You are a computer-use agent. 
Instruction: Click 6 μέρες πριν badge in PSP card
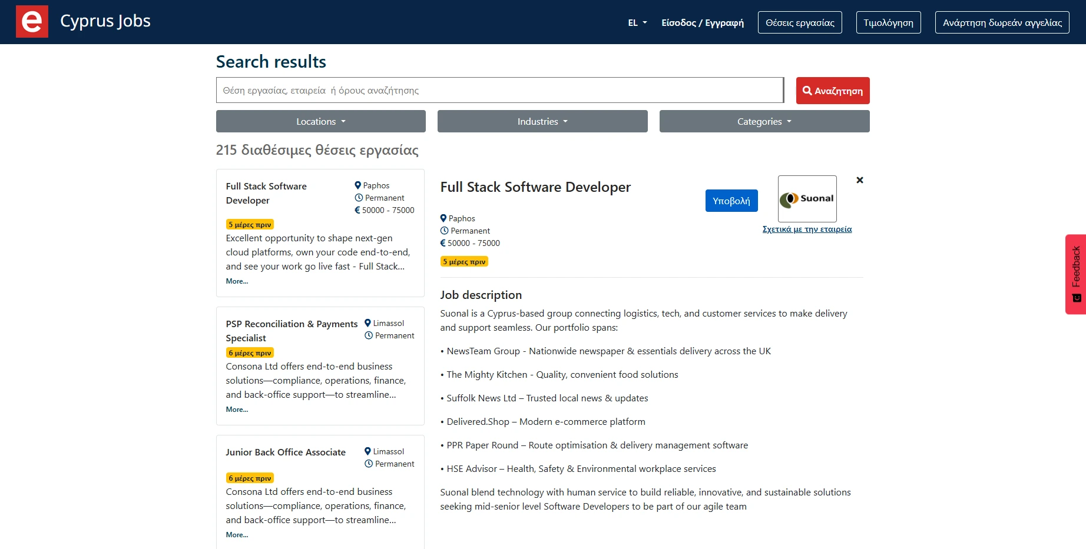[x=250, y=352]
